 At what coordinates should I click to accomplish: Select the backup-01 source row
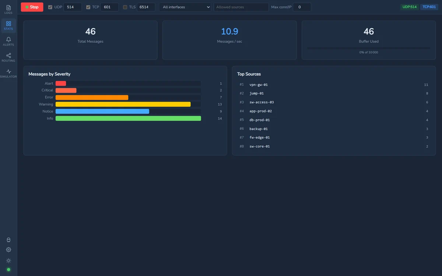click(x=334, y=129)
